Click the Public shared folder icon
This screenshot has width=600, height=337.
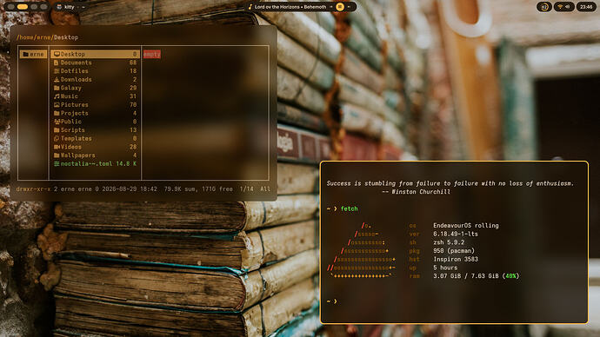tap(57, 122)
